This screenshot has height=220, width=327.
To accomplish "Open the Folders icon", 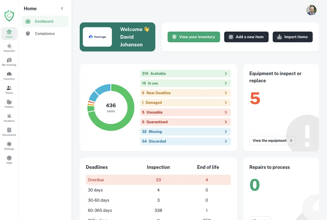I will point(9,102).
